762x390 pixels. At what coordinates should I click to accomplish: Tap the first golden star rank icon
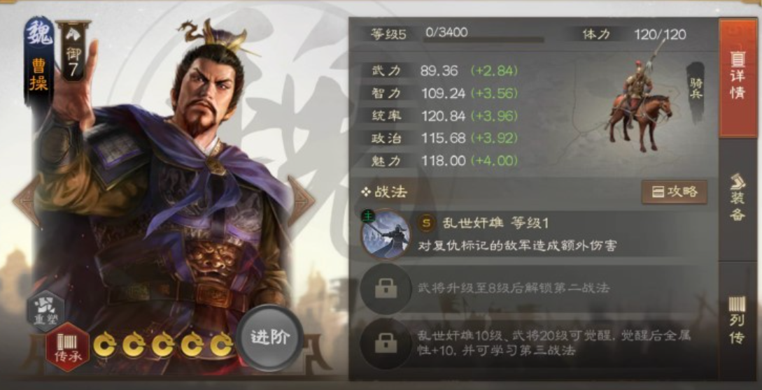104,346
